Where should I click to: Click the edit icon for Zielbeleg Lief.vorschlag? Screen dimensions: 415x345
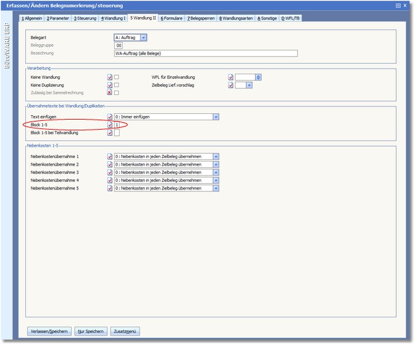pyautogui.click(x=230, y=84)
